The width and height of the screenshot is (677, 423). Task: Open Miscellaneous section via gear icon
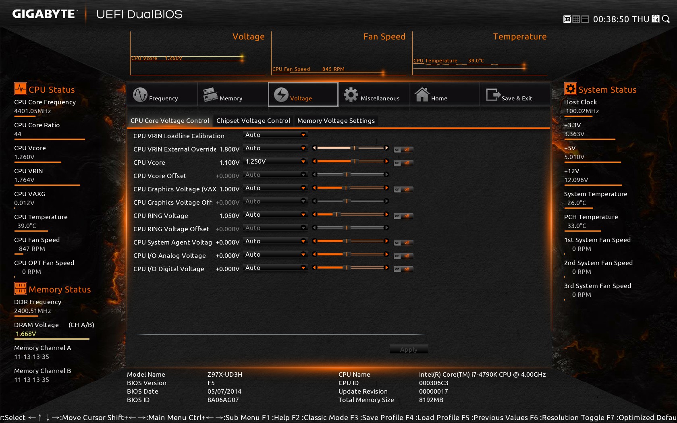pos(351,95)
